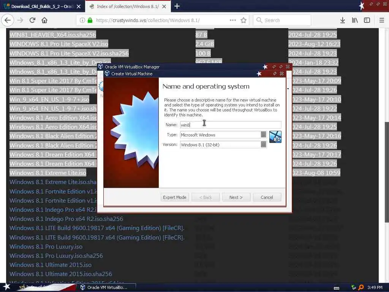Screen dimensions: 389x292
Task: Open Windows 8.1 Pro Luxury.iso link
Action: pyautogui.click(x=46, y=246)
